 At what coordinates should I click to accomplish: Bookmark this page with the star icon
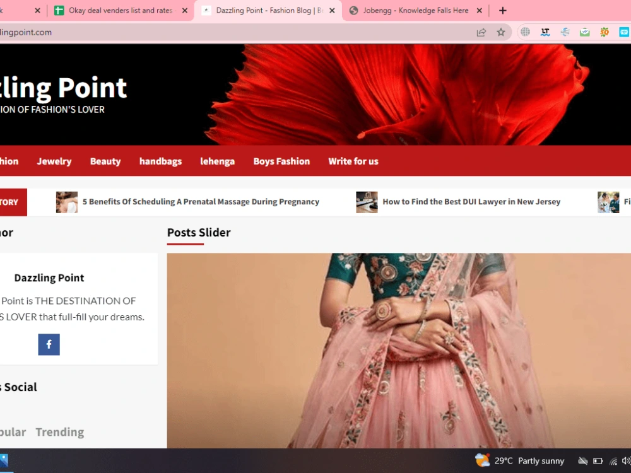500,32
